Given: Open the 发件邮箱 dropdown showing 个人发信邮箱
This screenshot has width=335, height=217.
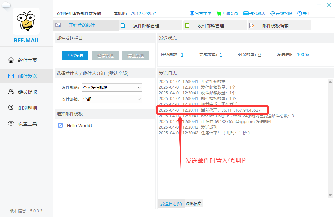Looking at the screenshot, I should (x=112, y=87).
